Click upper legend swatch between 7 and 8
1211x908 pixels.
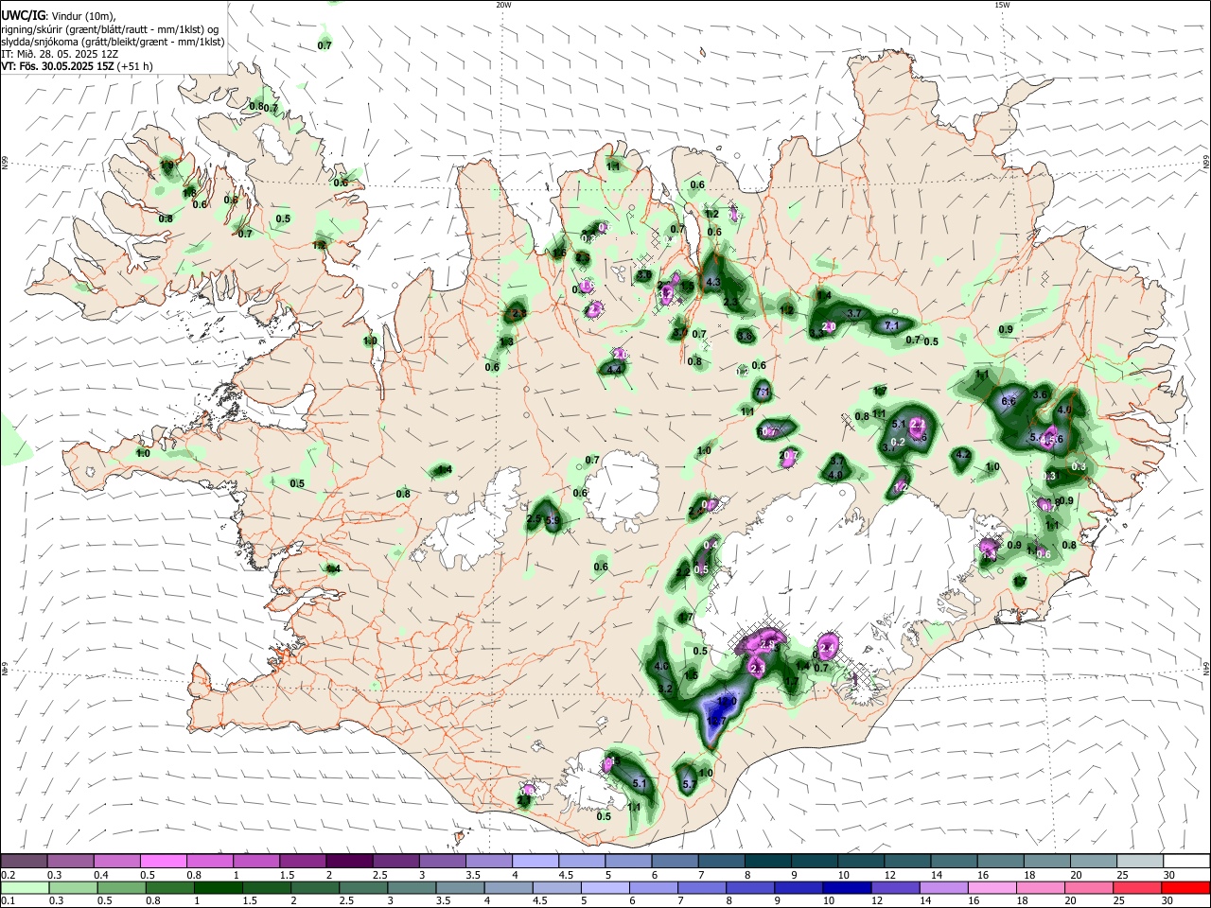coord(722,862)
